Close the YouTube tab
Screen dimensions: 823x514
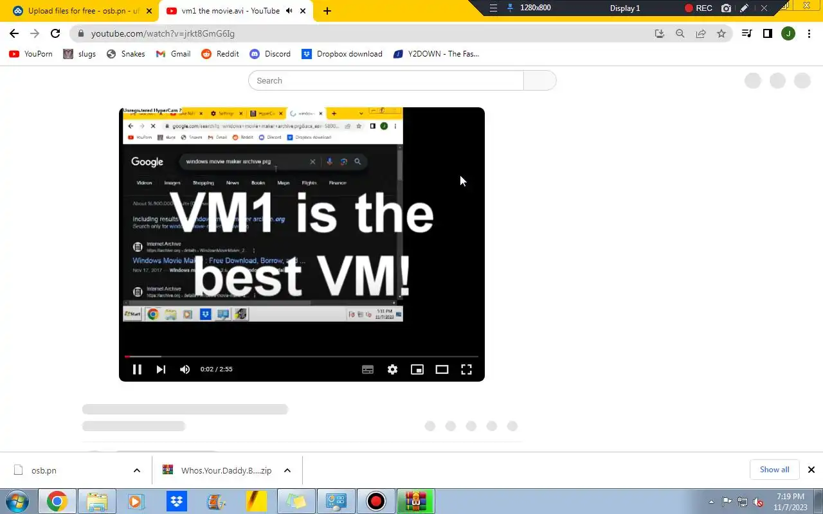click(x=303, y=11)
